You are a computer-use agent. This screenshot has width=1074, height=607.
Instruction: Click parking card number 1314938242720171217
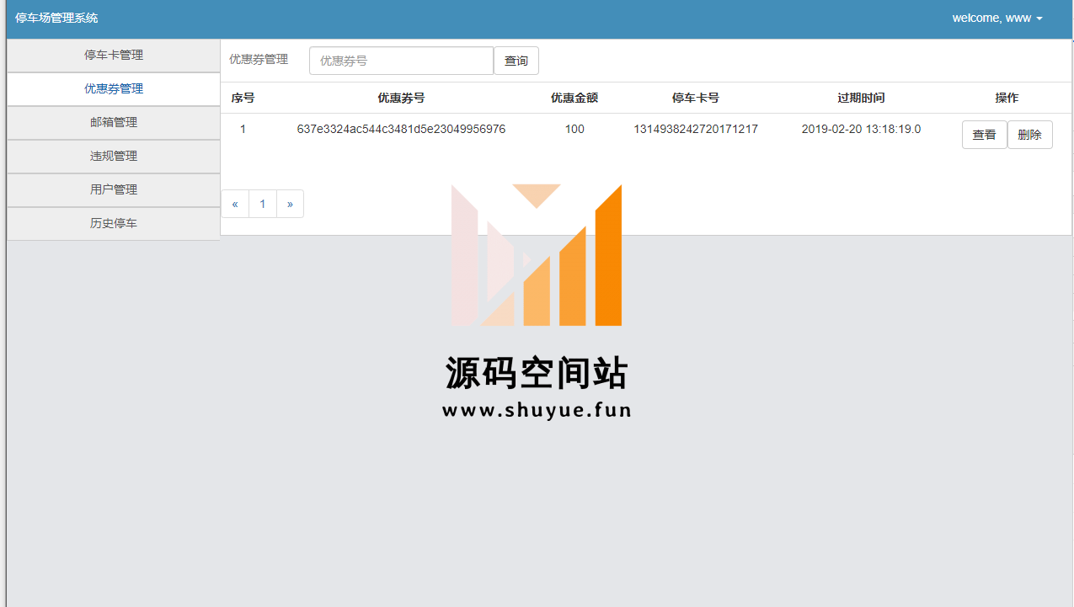[x=696, y=130]
